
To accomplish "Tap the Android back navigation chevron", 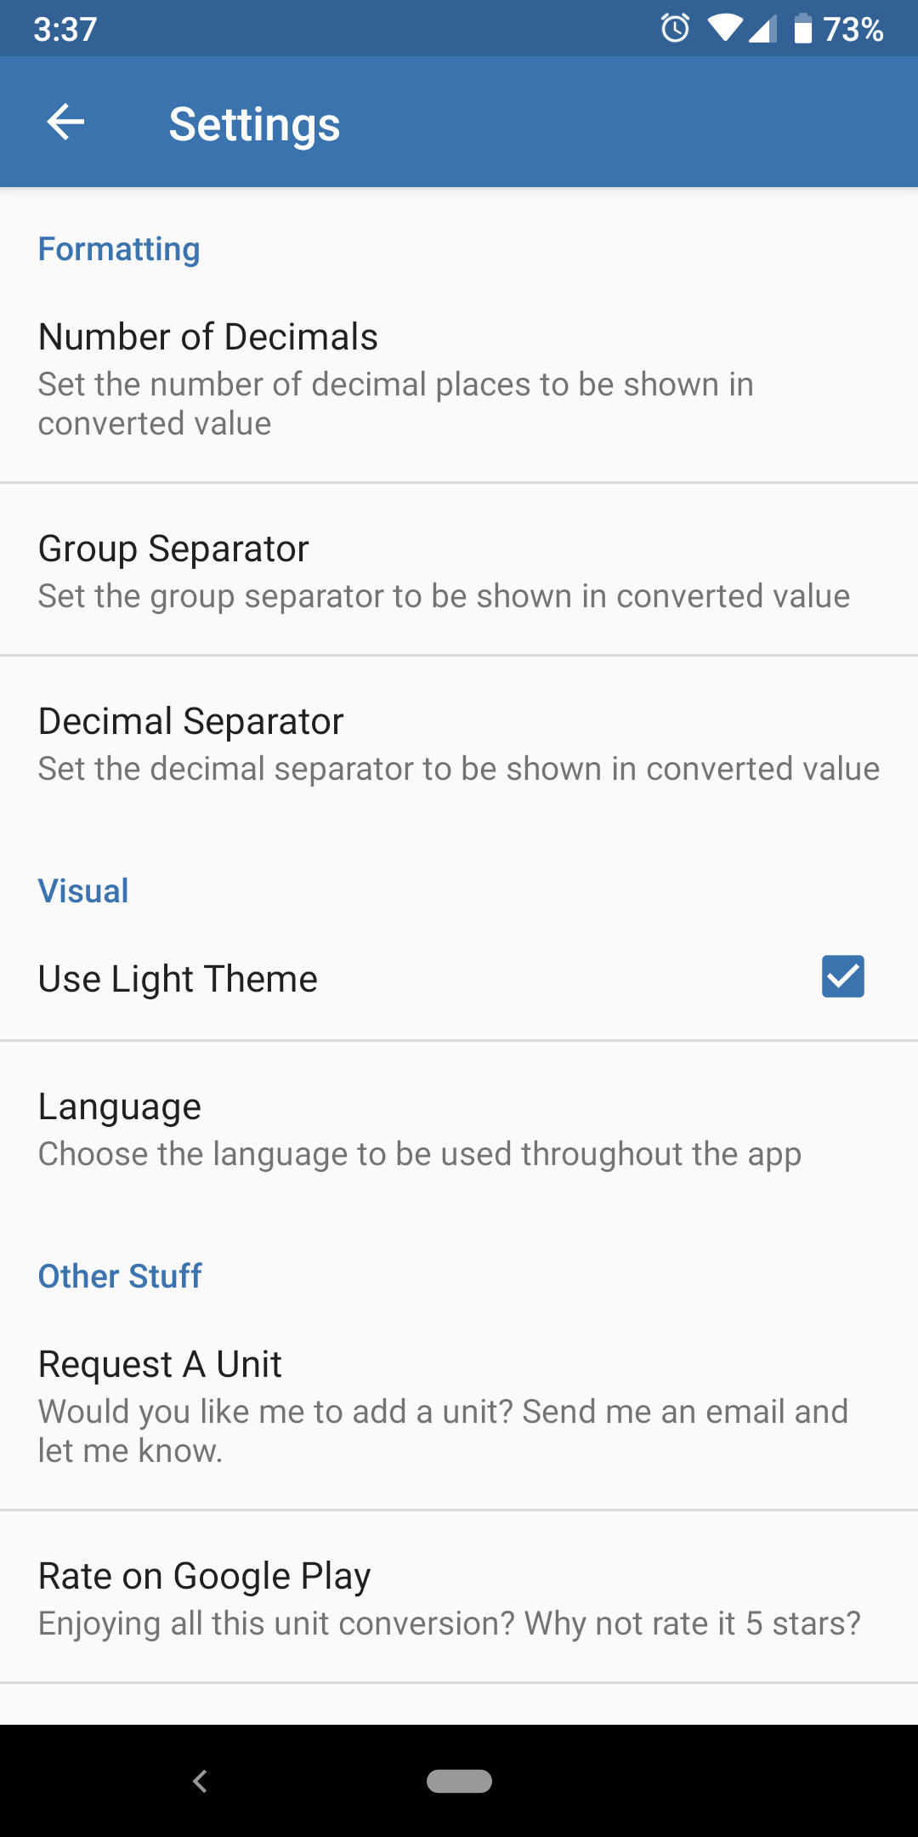I will (x=201, y=1781).
